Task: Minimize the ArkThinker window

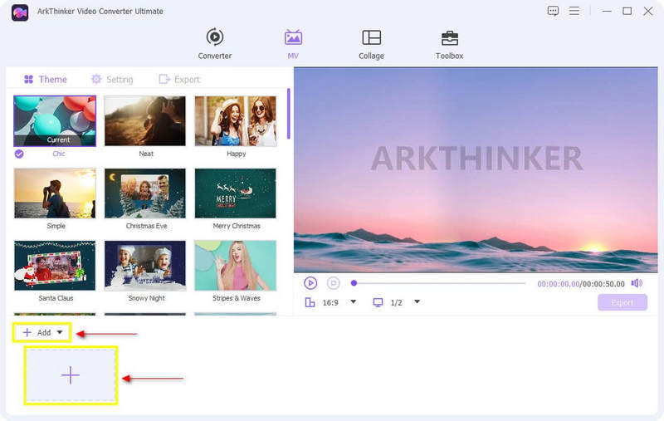Action: tap(607, 11)
